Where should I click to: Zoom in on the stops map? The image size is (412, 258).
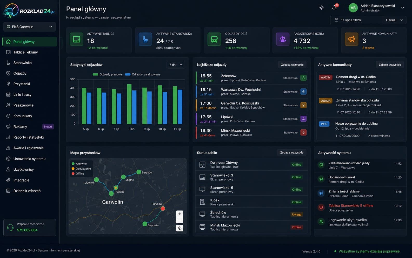180,214
